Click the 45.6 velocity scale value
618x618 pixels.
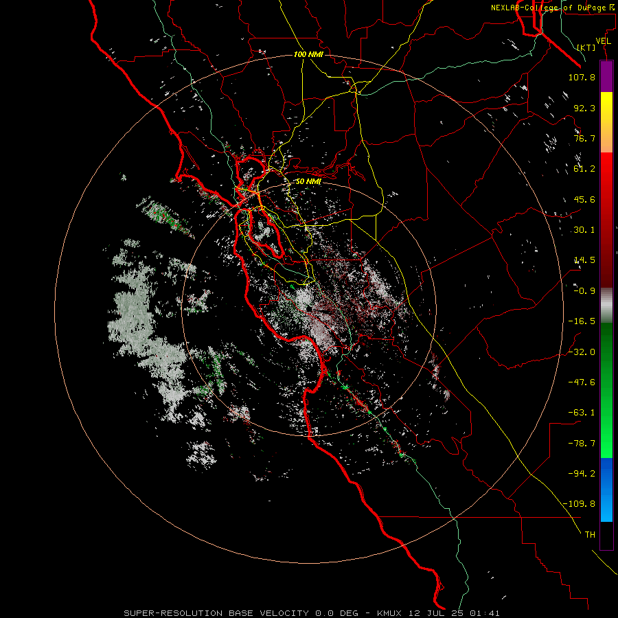[x=584, y=199]
